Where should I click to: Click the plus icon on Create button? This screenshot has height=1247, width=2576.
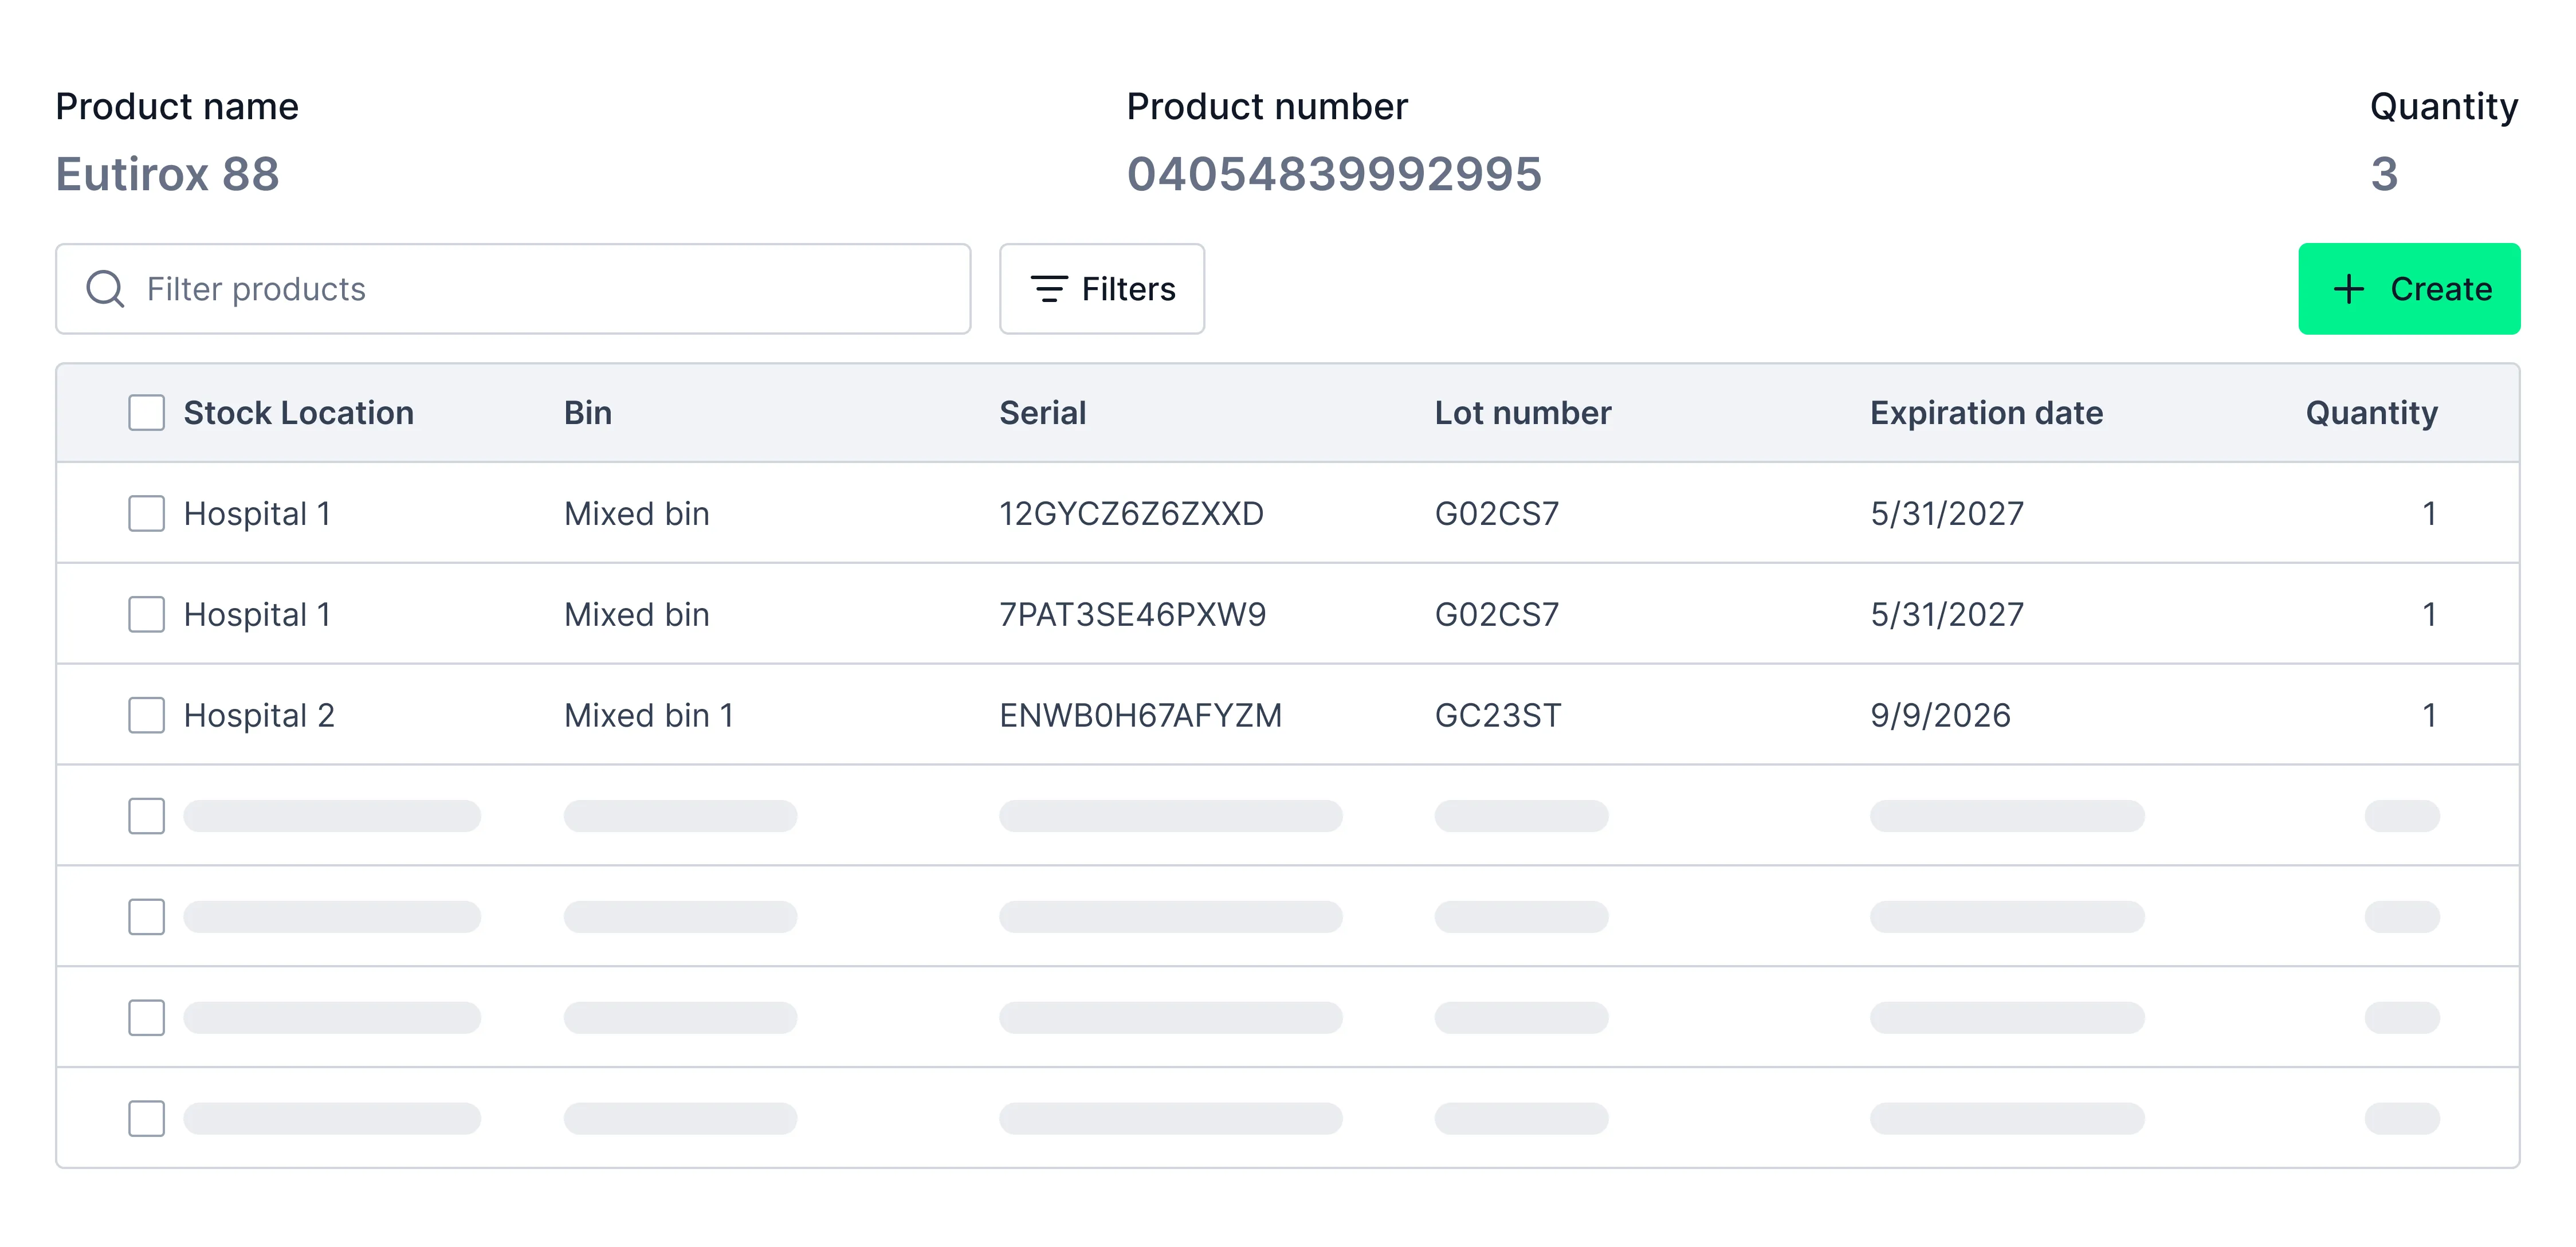coord(2349,289)
